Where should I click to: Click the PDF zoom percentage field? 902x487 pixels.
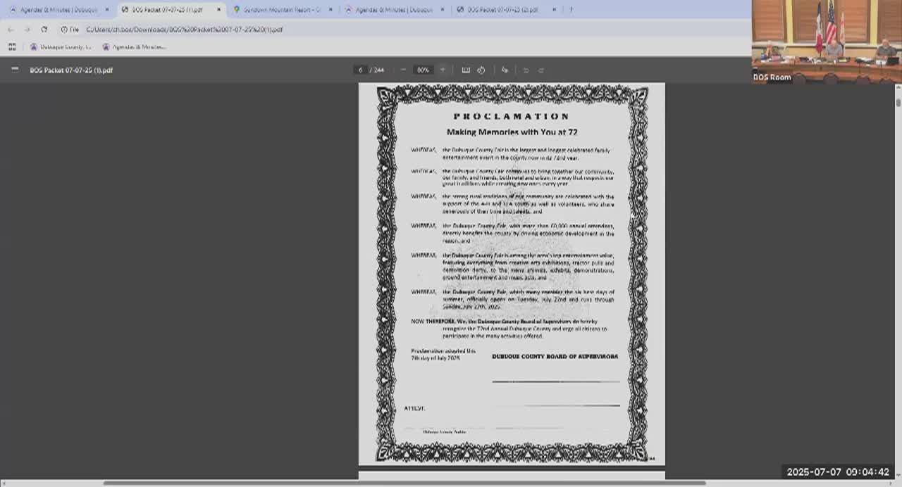(423, 70)
